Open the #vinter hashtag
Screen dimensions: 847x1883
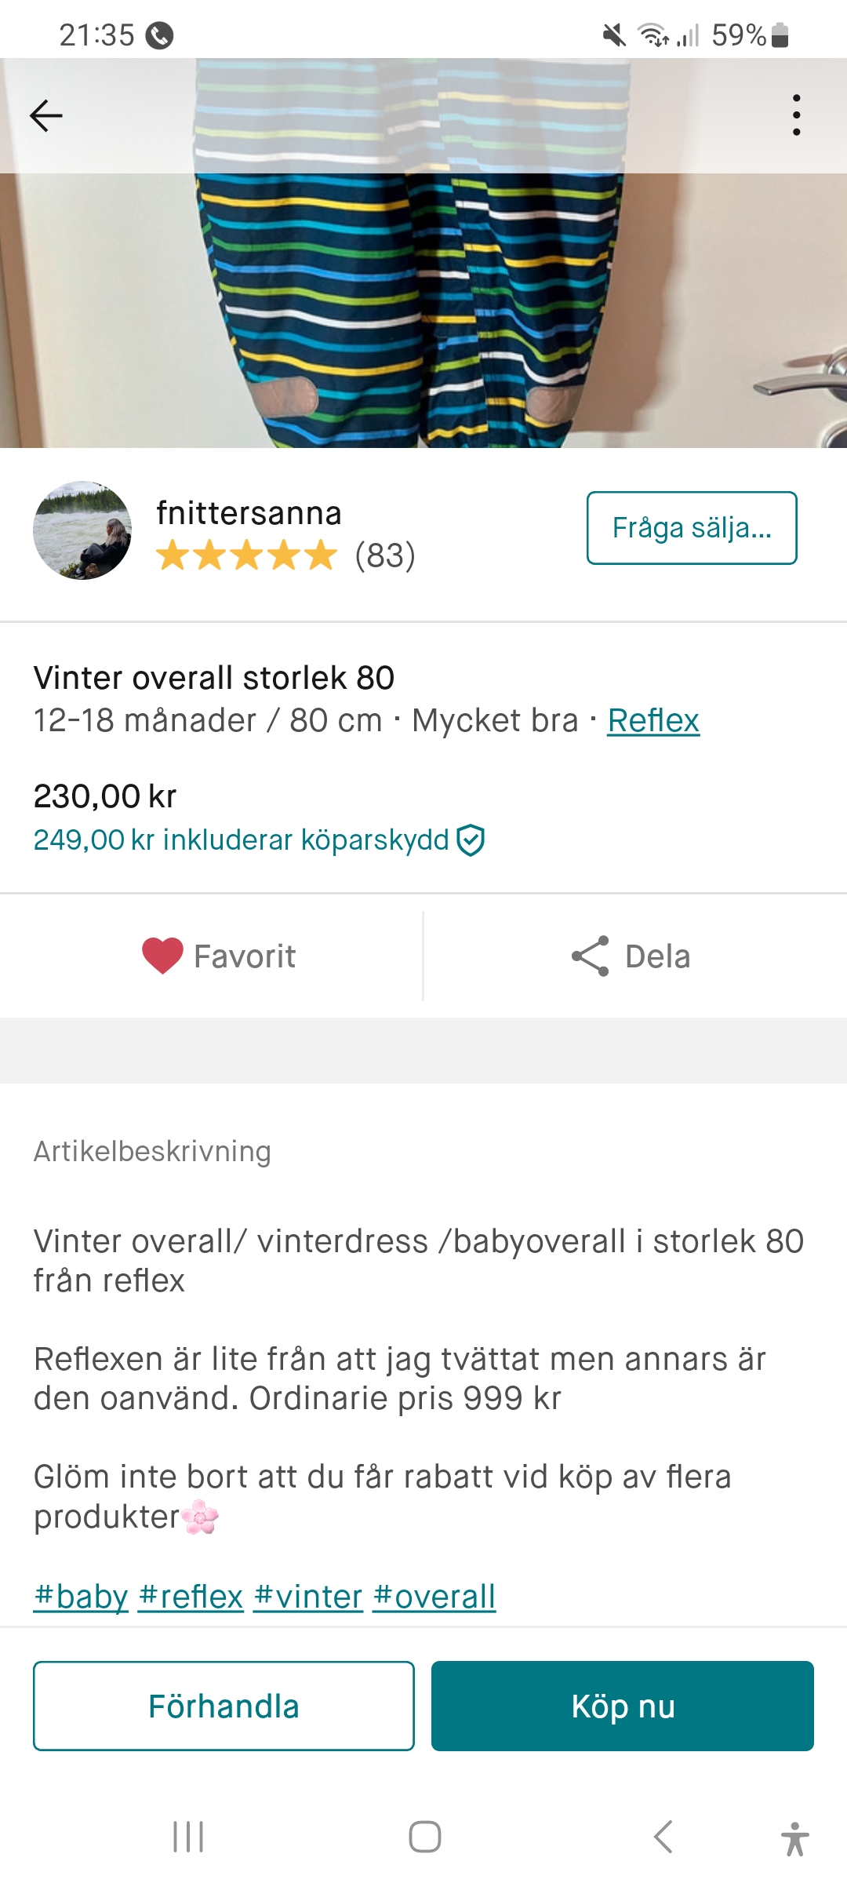[308, 1597]
